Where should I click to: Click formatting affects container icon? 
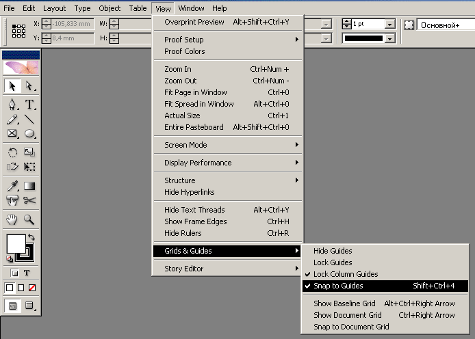[x=14, y=273]
